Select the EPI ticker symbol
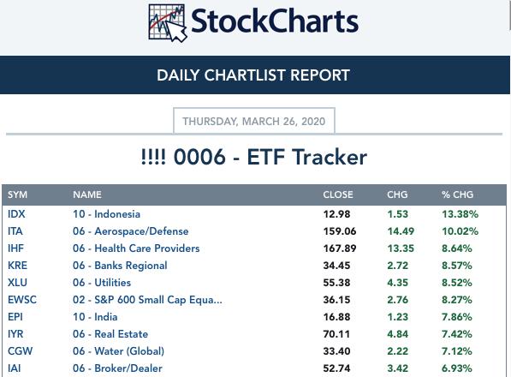The image size is (511, 377). pos(15,317)
